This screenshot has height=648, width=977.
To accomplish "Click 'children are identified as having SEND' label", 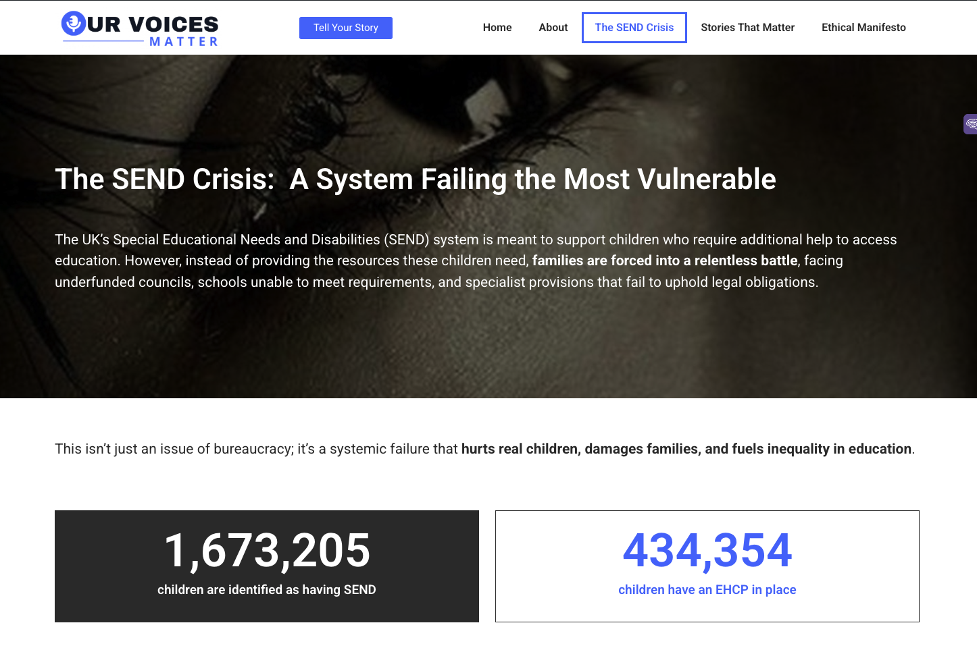I will pos(267,590).
